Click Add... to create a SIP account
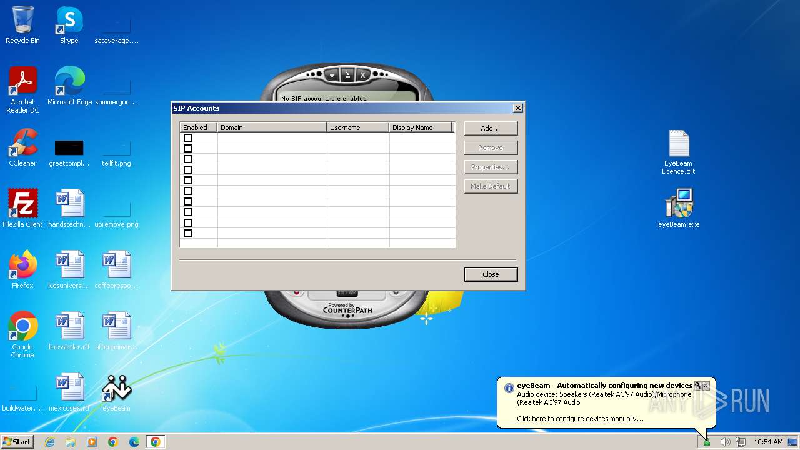The height and width of the screenshot is (450, 800). 491,128
